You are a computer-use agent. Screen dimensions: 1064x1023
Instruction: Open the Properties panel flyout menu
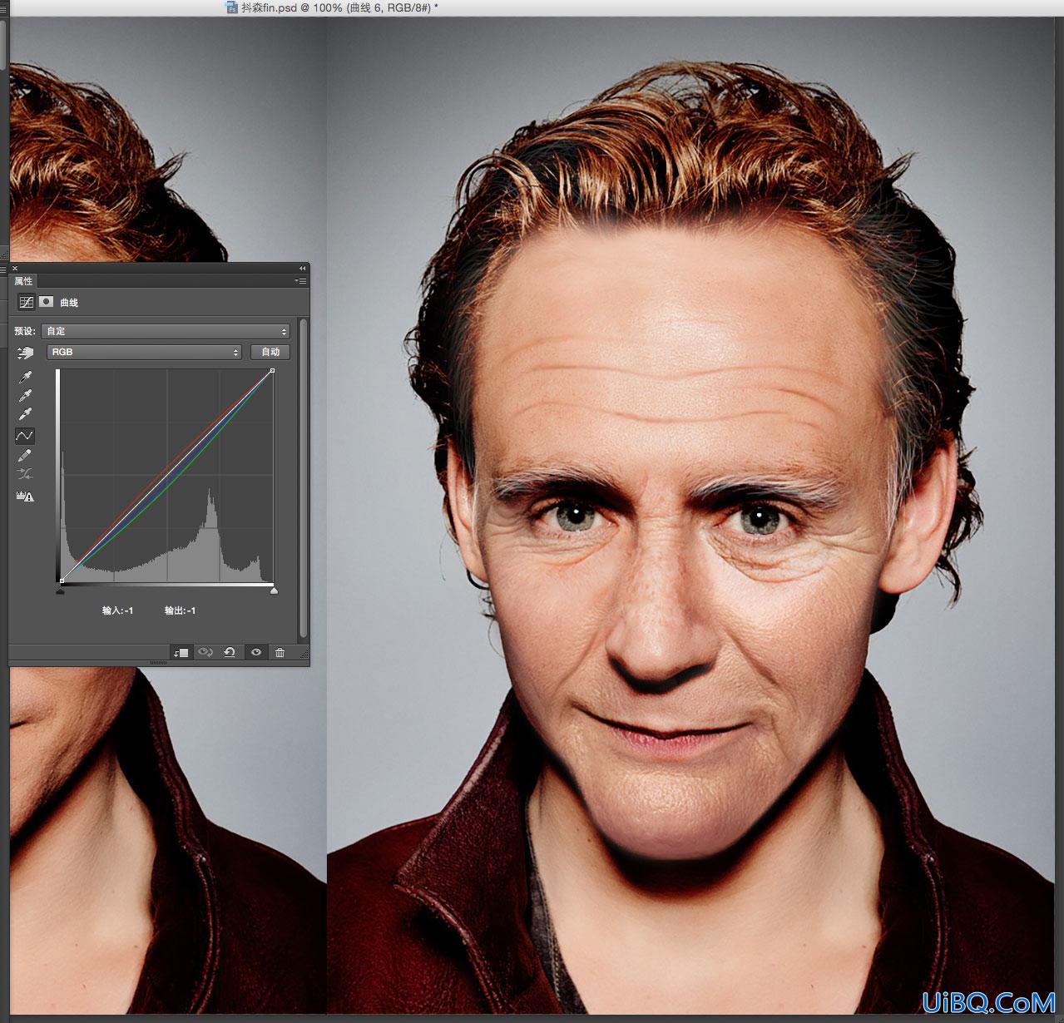[301, 281]
